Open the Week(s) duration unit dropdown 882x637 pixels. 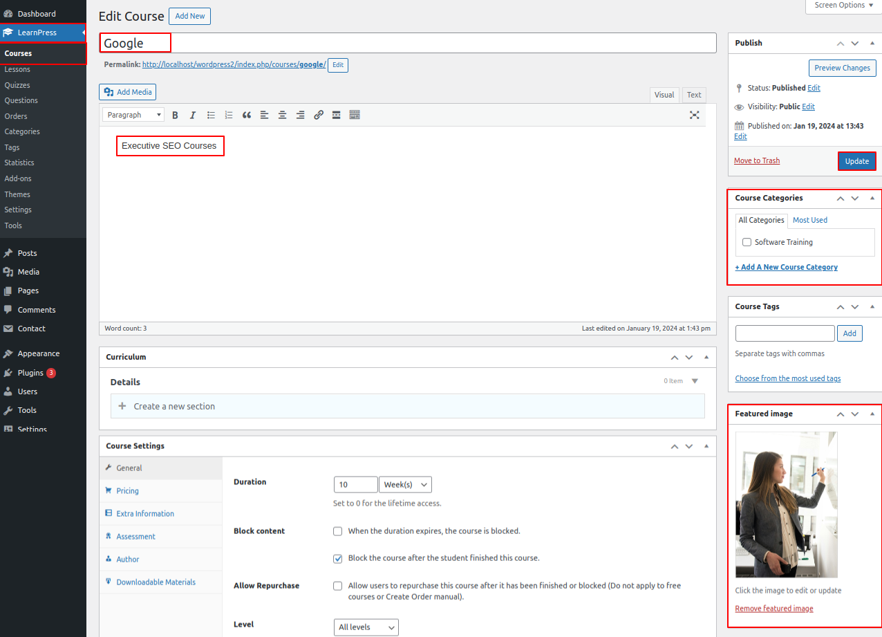tap(405, 485)
